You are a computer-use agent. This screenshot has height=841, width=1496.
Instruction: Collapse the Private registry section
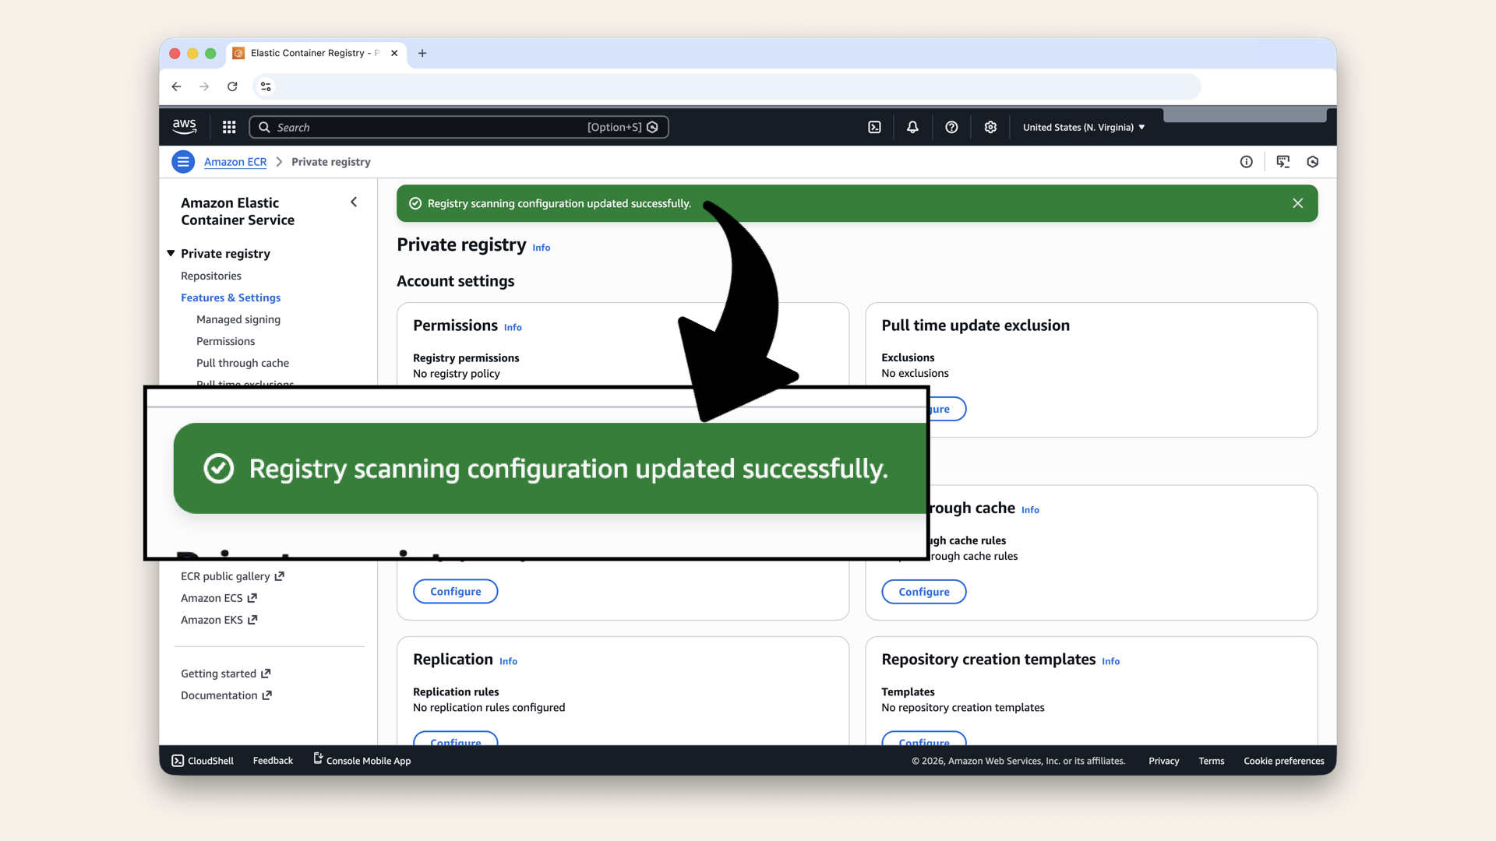(171, 253)
